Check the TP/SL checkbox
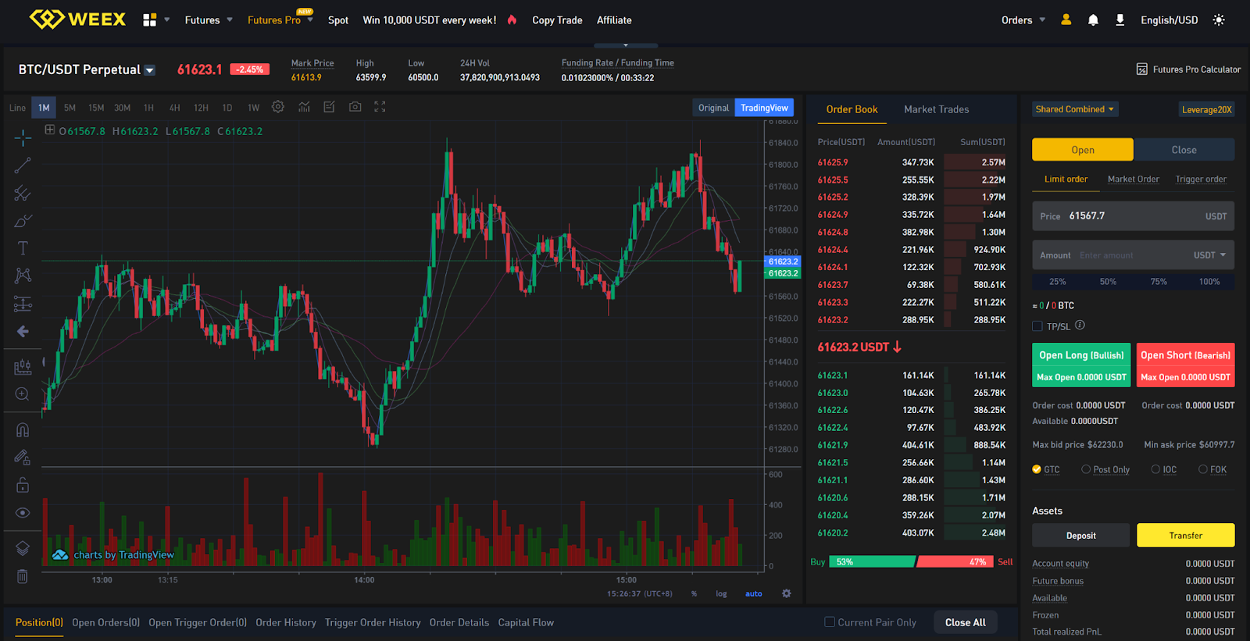 click(x=1037, y=326)
